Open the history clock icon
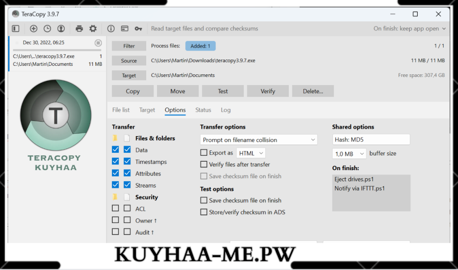Viewport: 458px width, 270px height. click(x=47, y=28)
